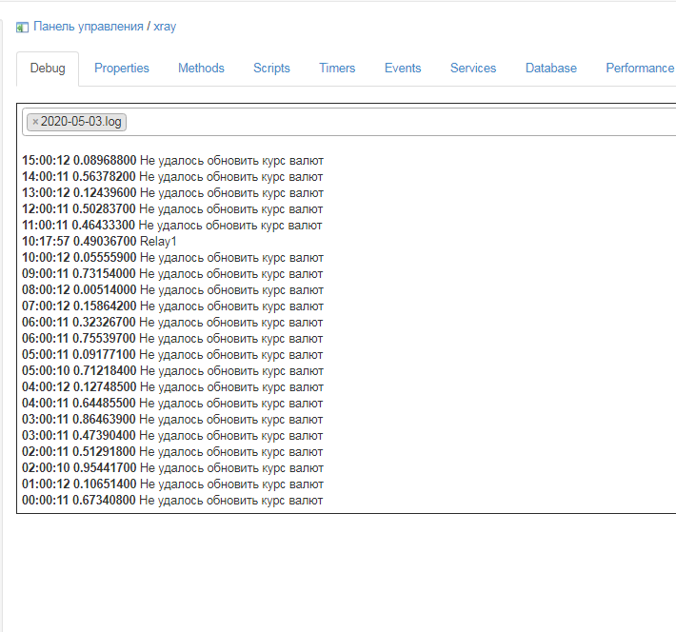The image size is (676, 632).
Task: Open the Services tab
Action: (x=473, y=69)
